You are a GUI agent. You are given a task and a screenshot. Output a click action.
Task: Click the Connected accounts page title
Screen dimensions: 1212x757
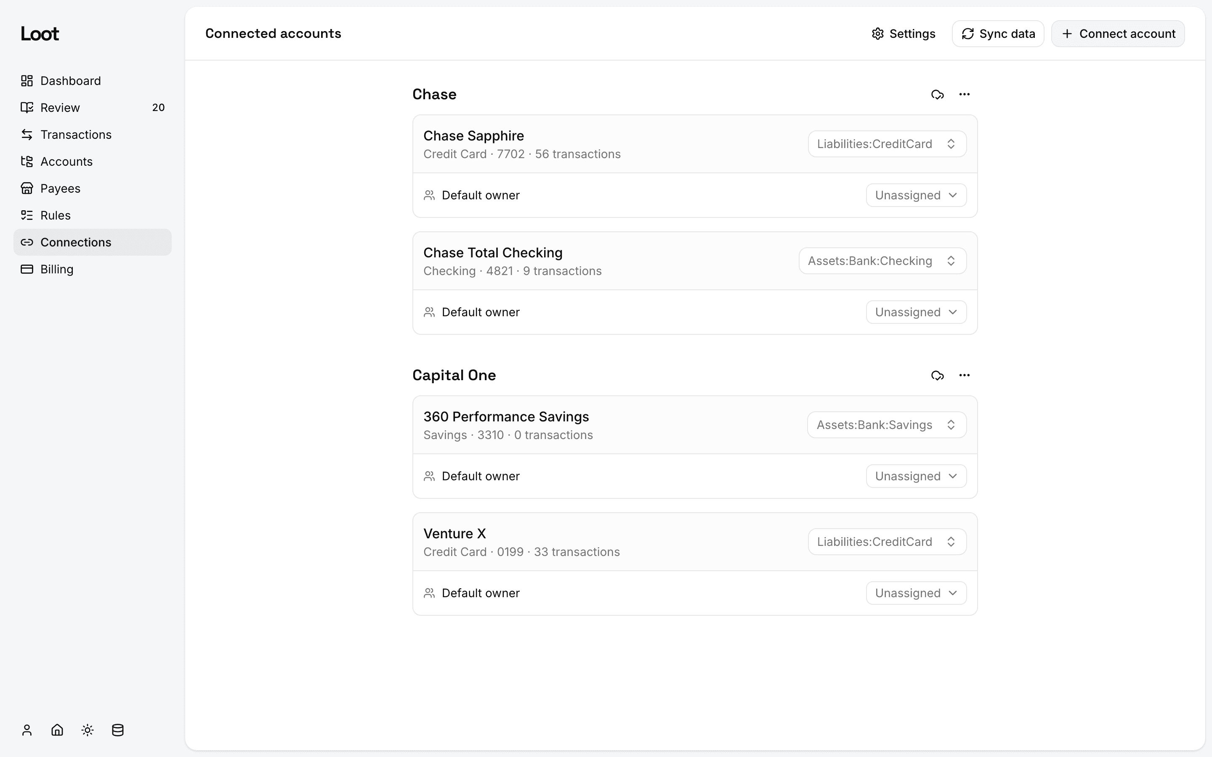(x=273, y=34)
